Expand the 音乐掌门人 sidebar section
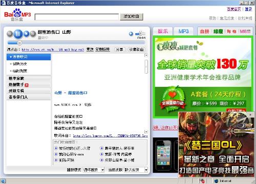256x184 pixels. click(29, 97)
